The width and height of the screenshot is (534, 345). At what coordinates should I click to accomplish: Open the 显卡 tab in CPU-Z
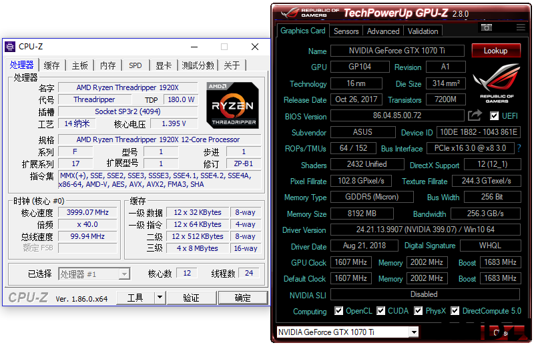[164, 65]
